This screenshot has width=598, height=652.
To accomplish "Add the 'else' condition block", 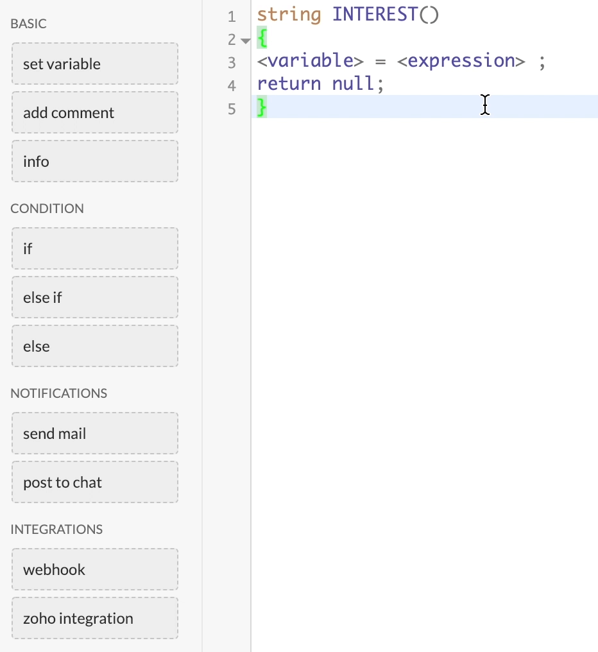I will pyautogui.click(x=94, y=347).
